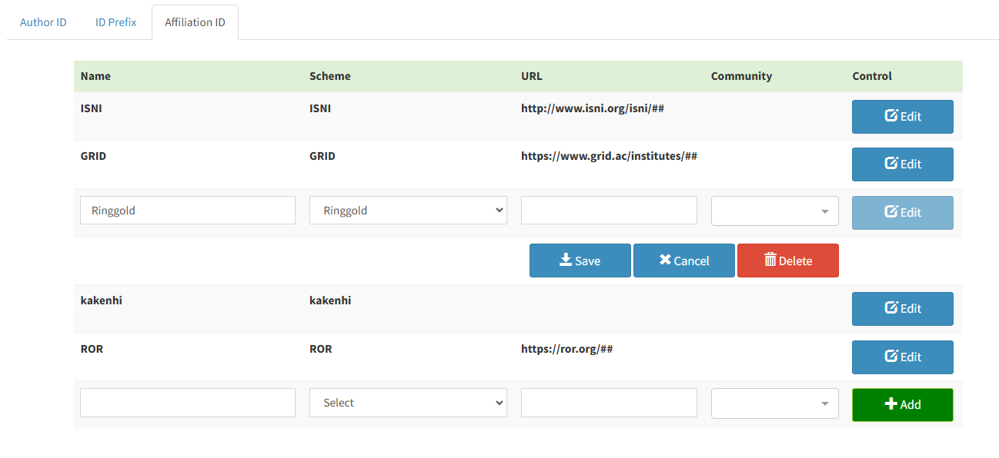Cancel editing the Ringgold row
The width and height of the screenshot is (999, 458).
[683, 261]
